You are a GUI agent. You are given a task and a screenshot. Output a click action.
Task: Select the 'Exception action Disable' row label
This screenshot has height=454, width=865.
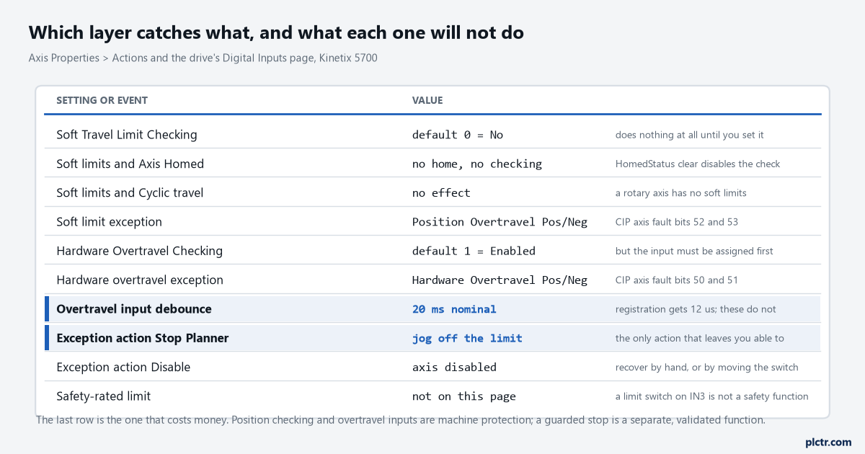point(123,367)
